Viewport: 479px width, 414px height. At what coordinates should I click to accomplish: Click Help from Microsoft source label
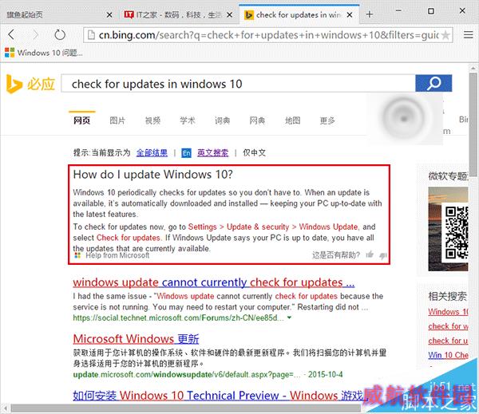[117, 255]
